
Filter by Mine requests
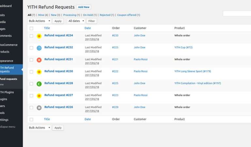coord(41,15)
